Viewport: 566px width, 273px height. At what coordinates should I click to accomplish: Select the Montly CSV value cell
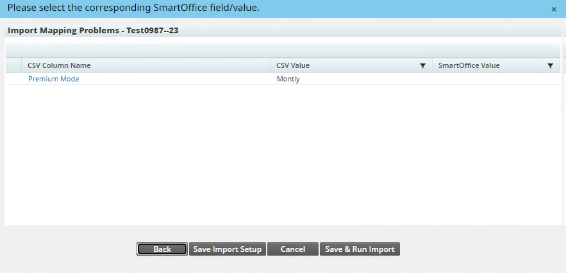pos(288,79)
